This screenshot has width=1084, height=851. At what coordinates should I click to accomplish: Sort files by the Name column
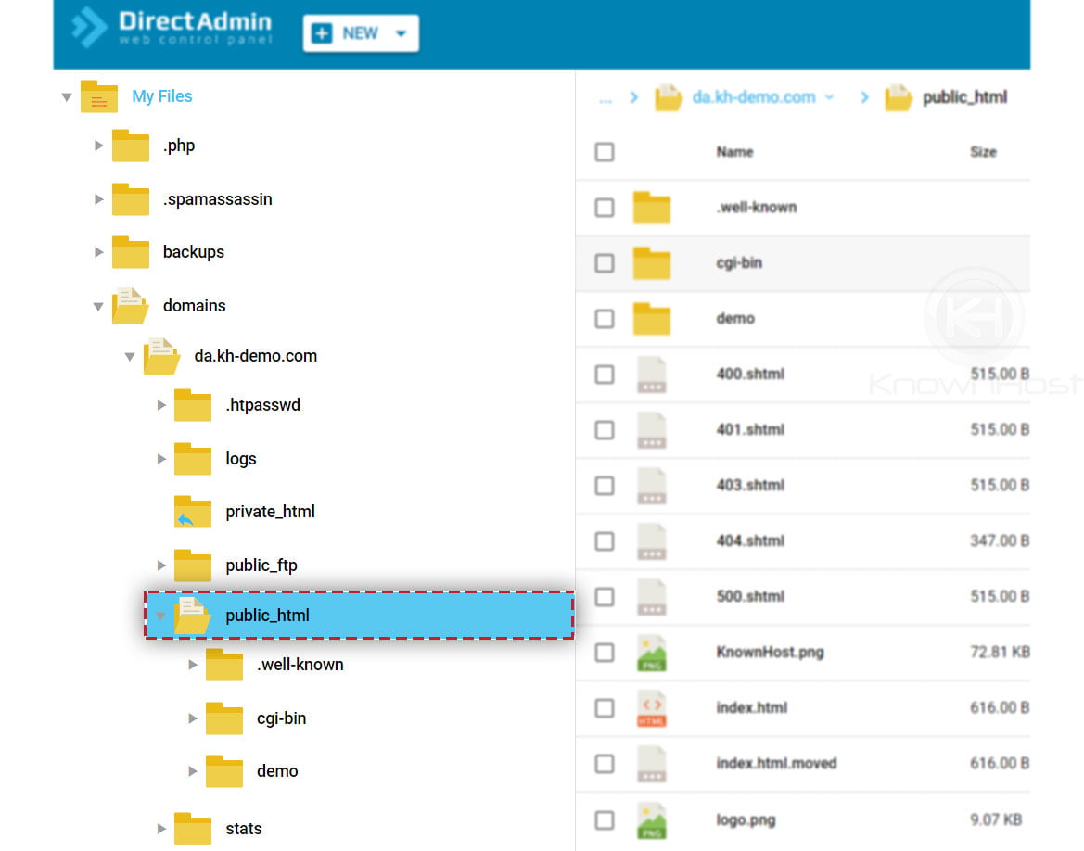734,151
